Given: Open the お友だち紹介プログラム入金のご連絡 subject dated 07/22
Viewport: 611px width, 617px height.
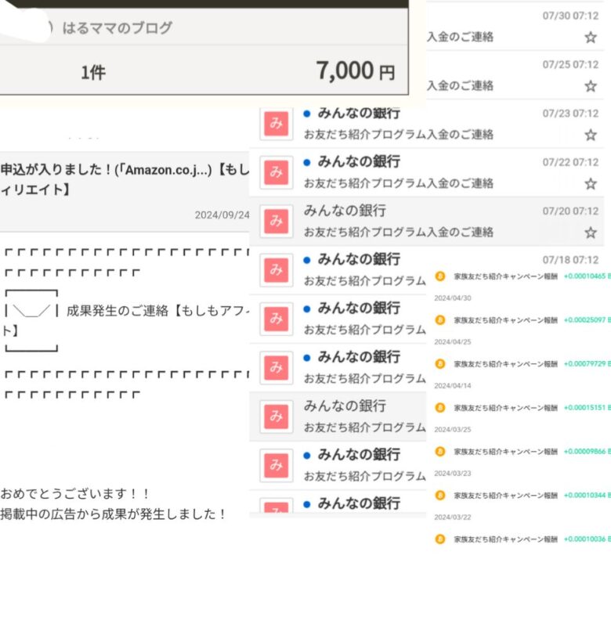Looking at the screenshot, I should (399, 183).
